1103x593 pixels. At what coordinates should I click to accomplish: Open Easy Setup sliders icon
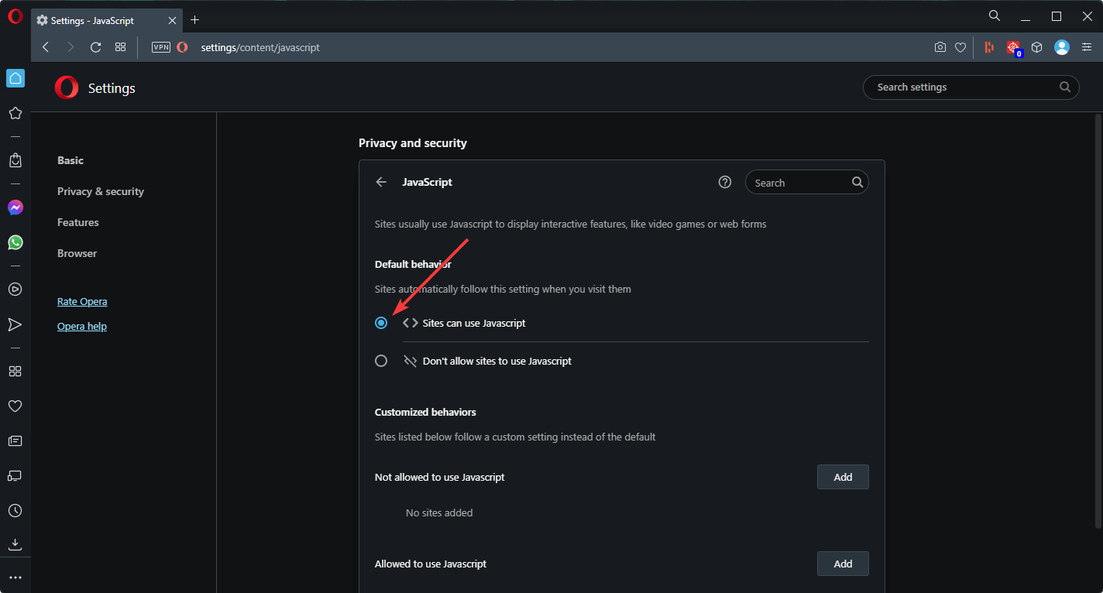[x=1087, y=47]
